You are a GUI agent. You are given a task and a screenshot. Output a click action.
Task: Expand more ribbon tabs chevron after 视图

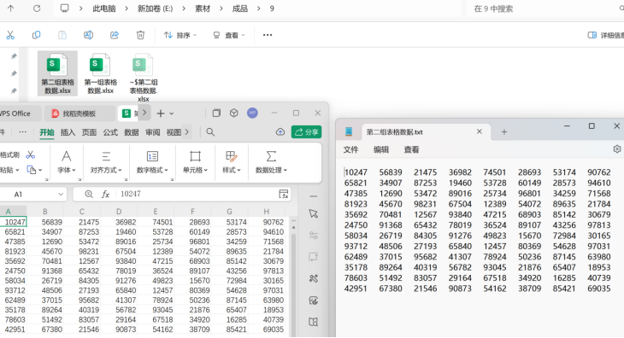pyautogui.click(x=186, y=132)
